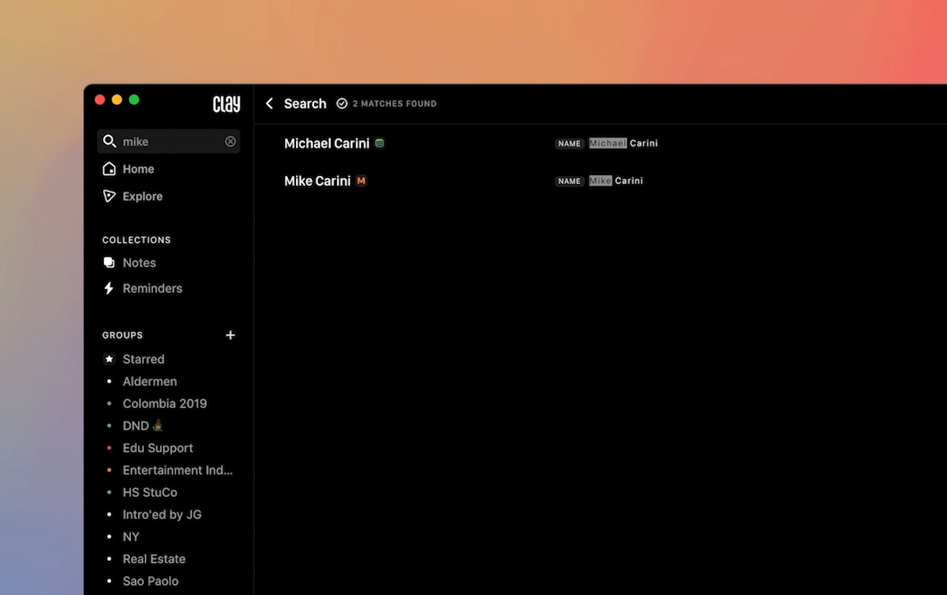947x595 pixels.
Task: Select the Colombia 2019 group
Action: (165, 403)
